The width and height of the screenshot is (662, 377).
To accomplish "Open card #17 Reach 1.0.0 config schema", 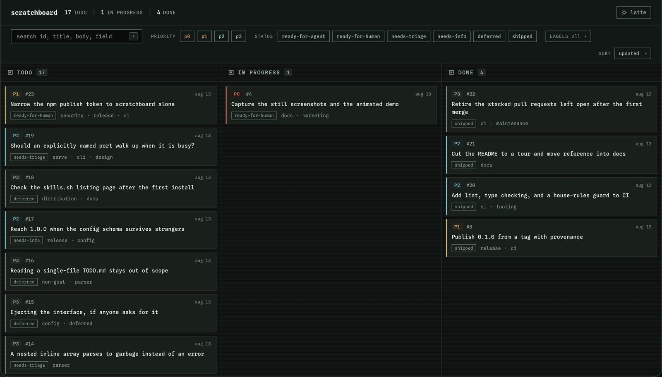I will click(x=110, y=230).
